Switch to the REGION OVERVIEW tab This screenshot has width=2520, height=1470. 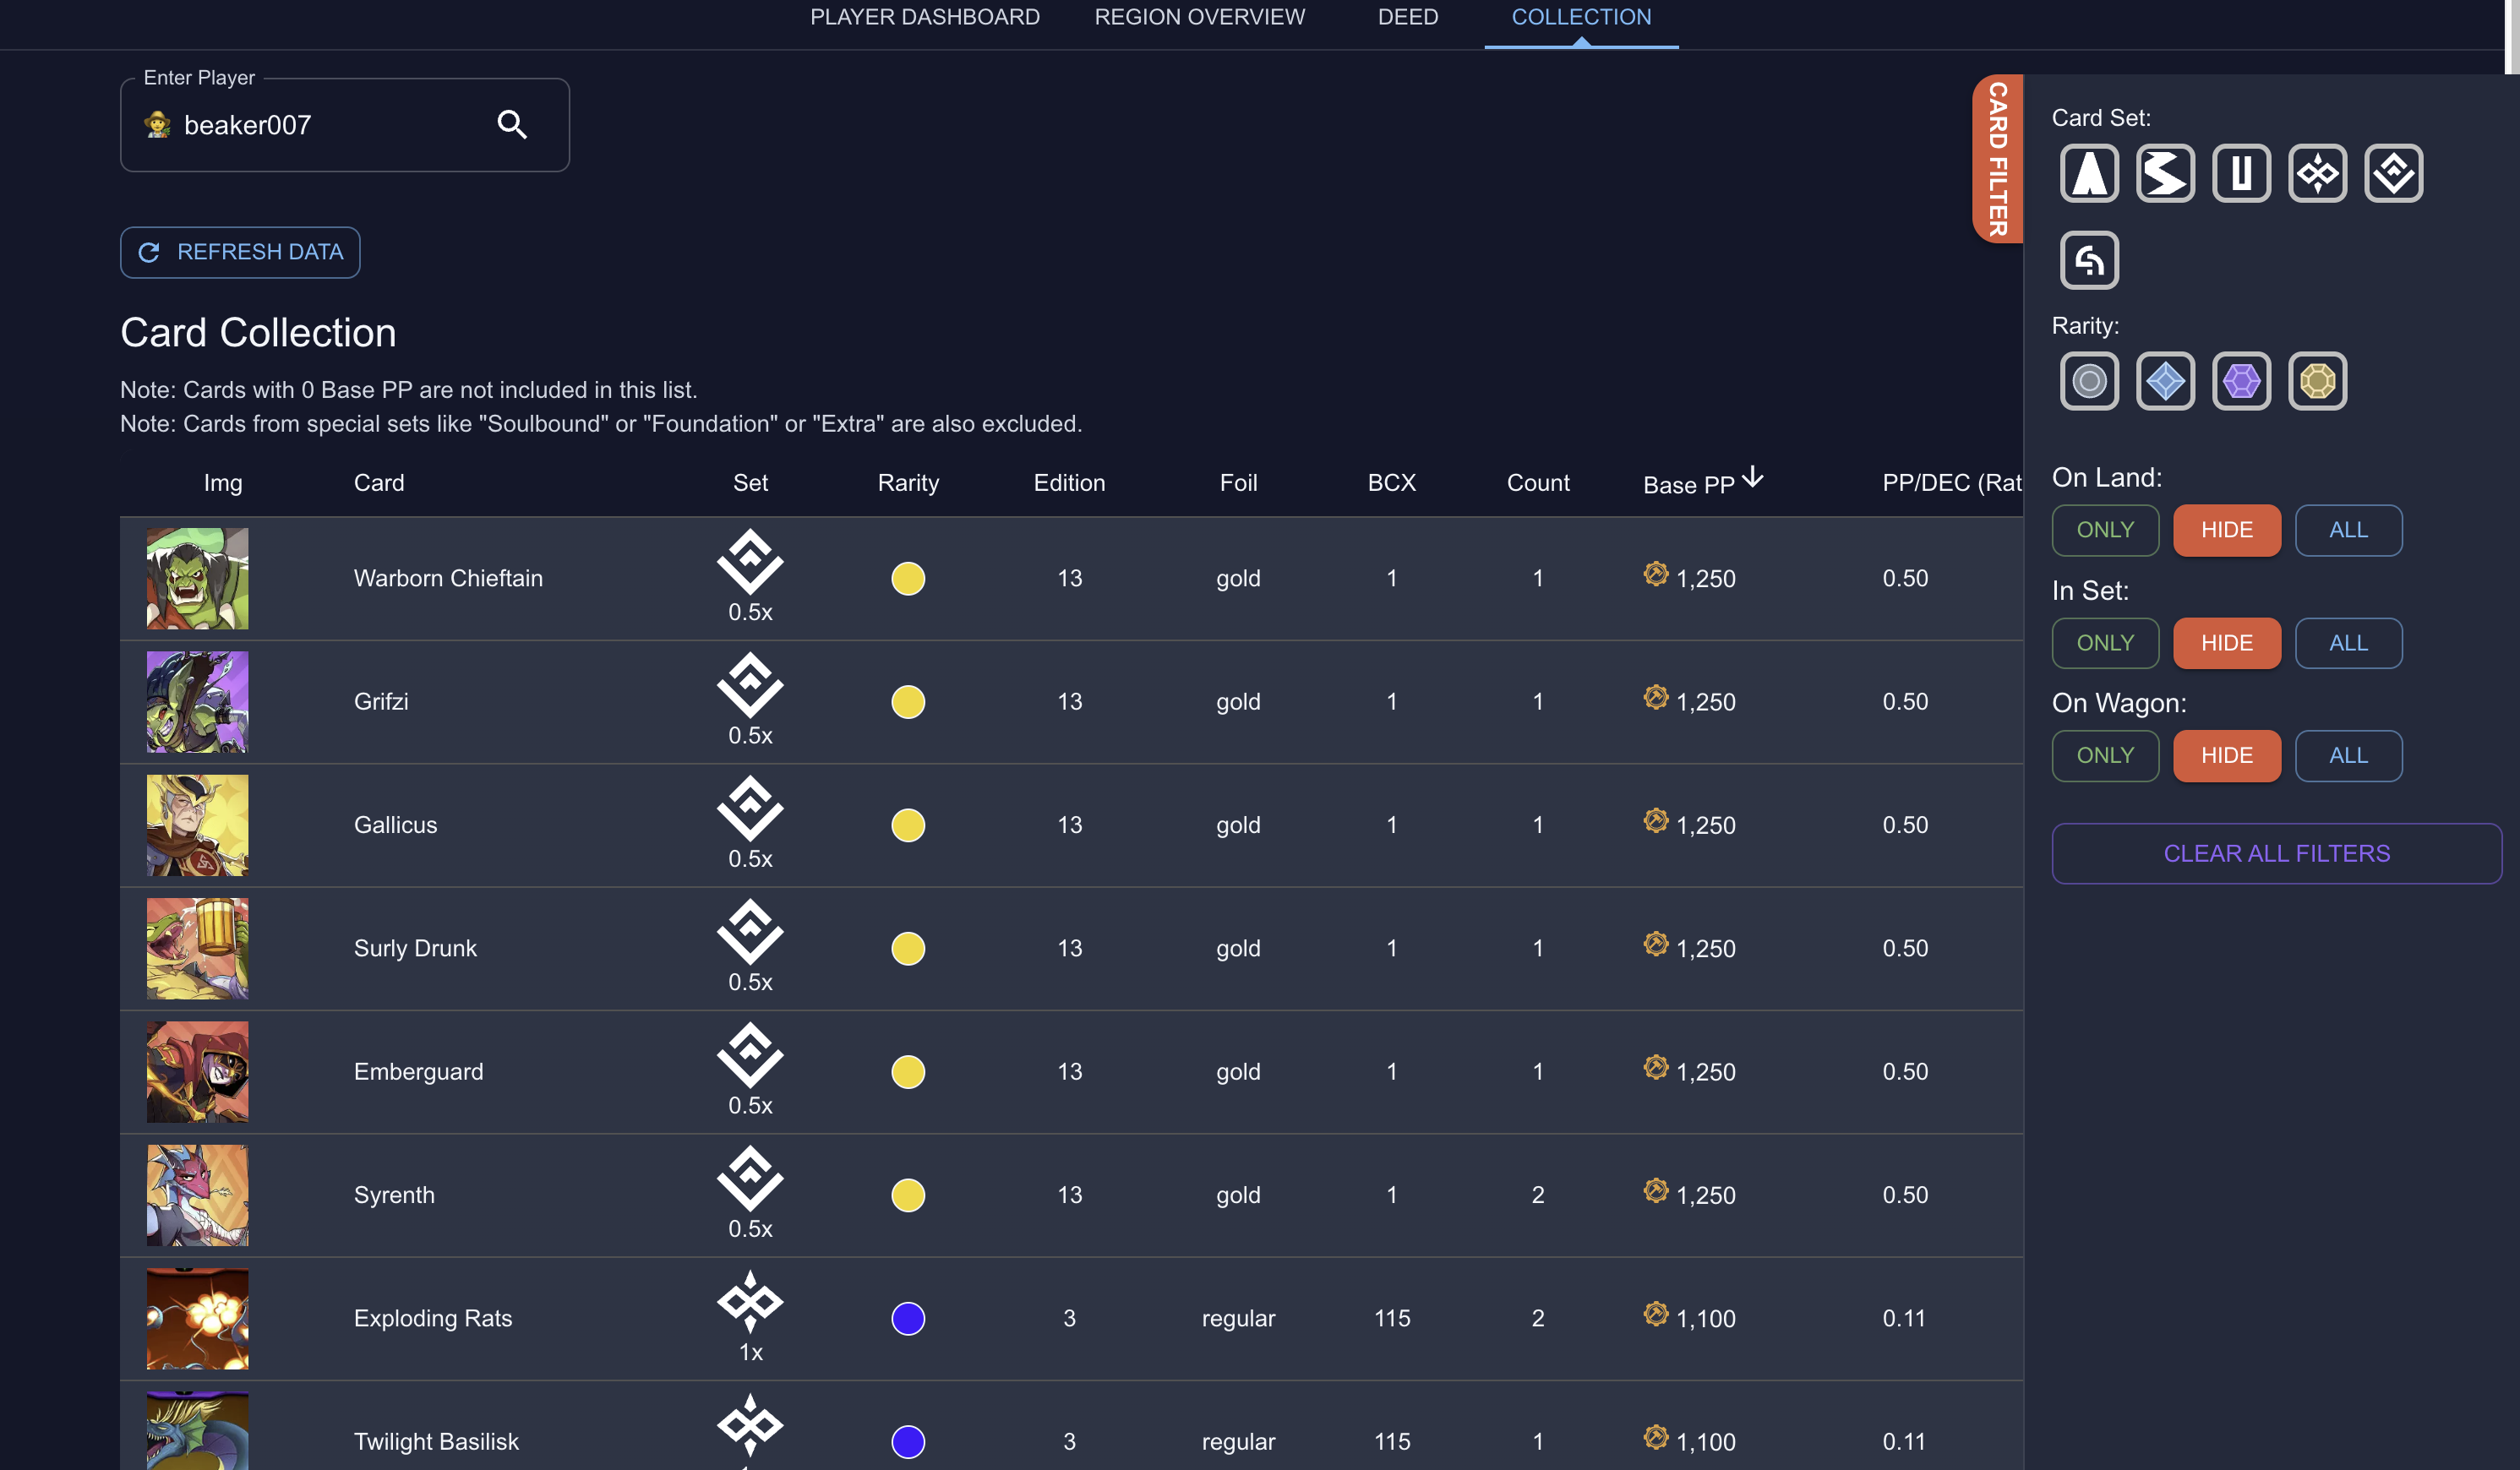click(x=1199, y=17)
